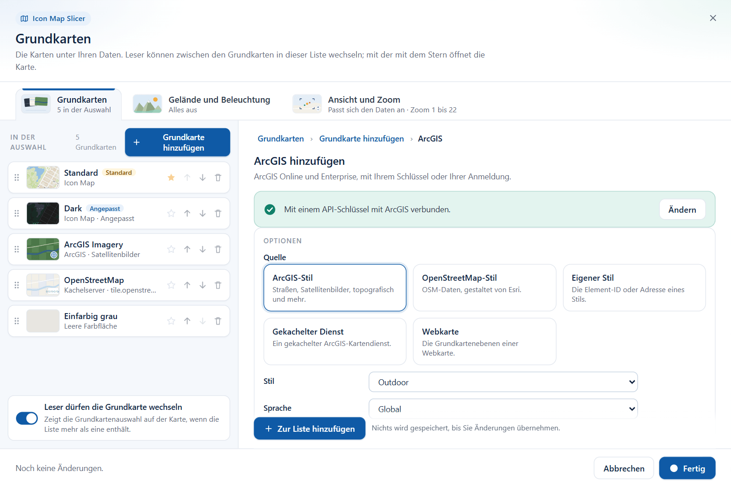
Task: Click the Icon Map Slicer badge
Action: tap(53, 19)
